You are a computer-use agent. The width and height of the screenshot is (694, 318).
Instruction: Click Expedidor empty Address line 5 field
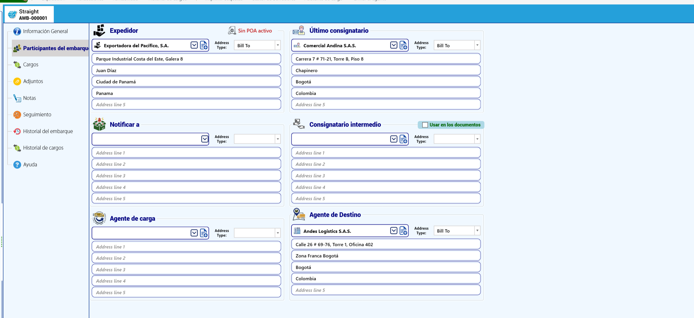pyautogui.click(x=186, y=104)
